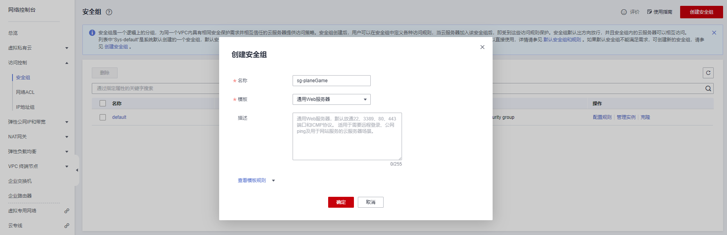727x235 pixels.
Task: Click the red 创建安全组 button
Action: tap(702, 12)
